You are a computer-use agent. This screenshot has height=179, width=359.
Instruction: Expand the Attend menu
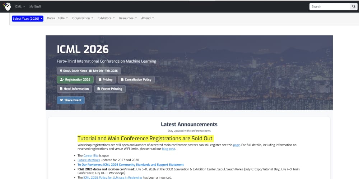click(x=148, y=18)
